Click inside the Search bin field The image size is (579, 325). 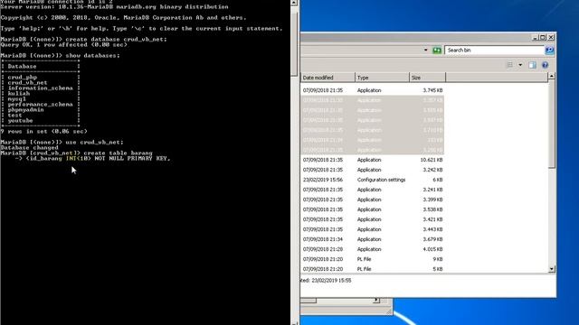495,51
